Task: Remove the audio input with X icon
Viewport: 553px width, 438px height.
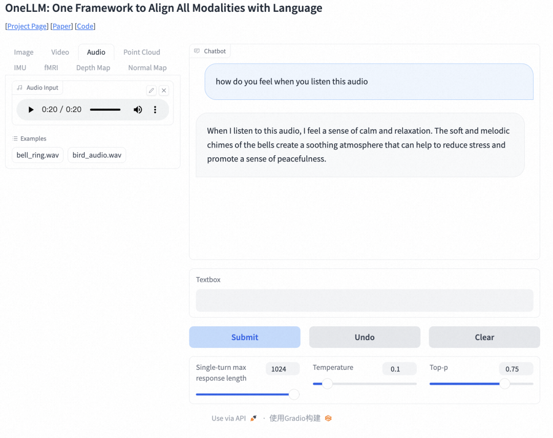Action: click(164, 91)
